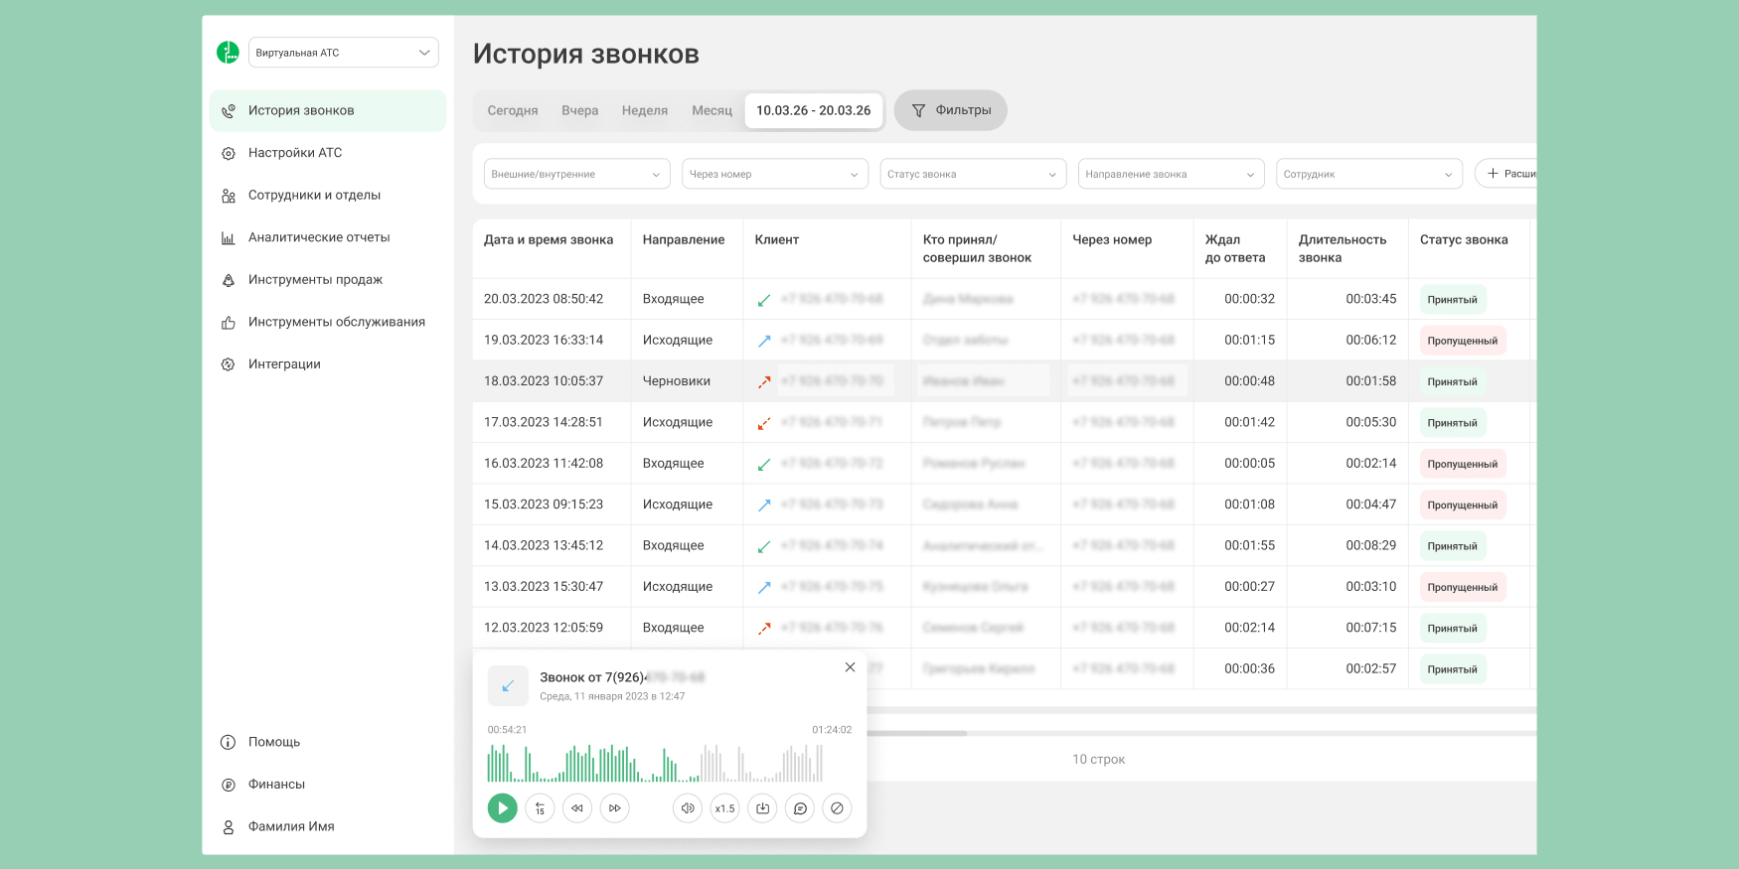The width and height of the screenshot is (1739, 869).
Task: Play the call recording
Action: [502, 808]
